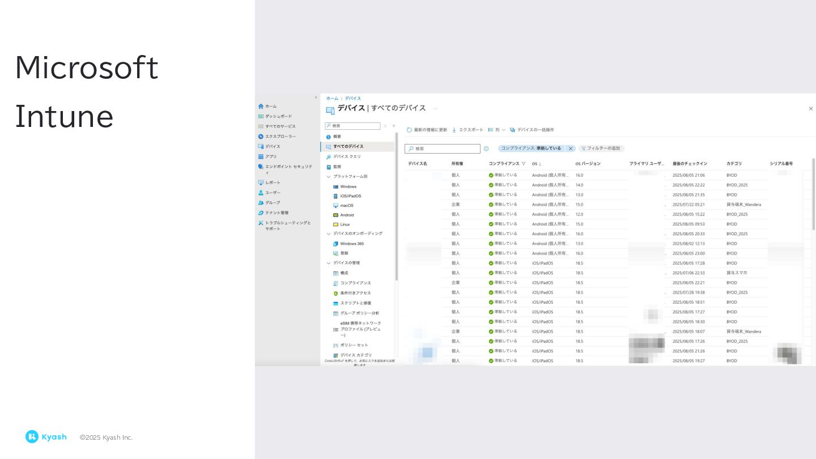Open the コンプライアンス: 準拠している filter pill
The height and width of the screenshot is (459, 816).
tap(531, 148)
